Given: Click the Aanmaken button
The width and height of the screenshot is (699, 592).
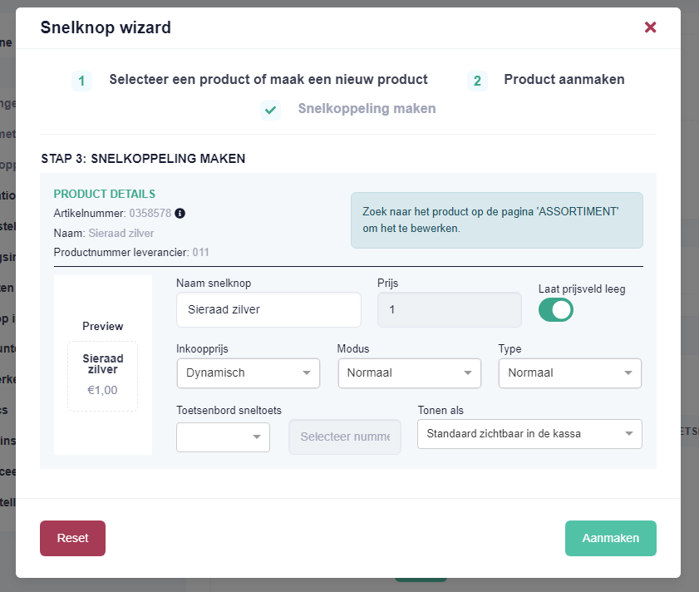Looking at the screenshot, I should [611, 538].
